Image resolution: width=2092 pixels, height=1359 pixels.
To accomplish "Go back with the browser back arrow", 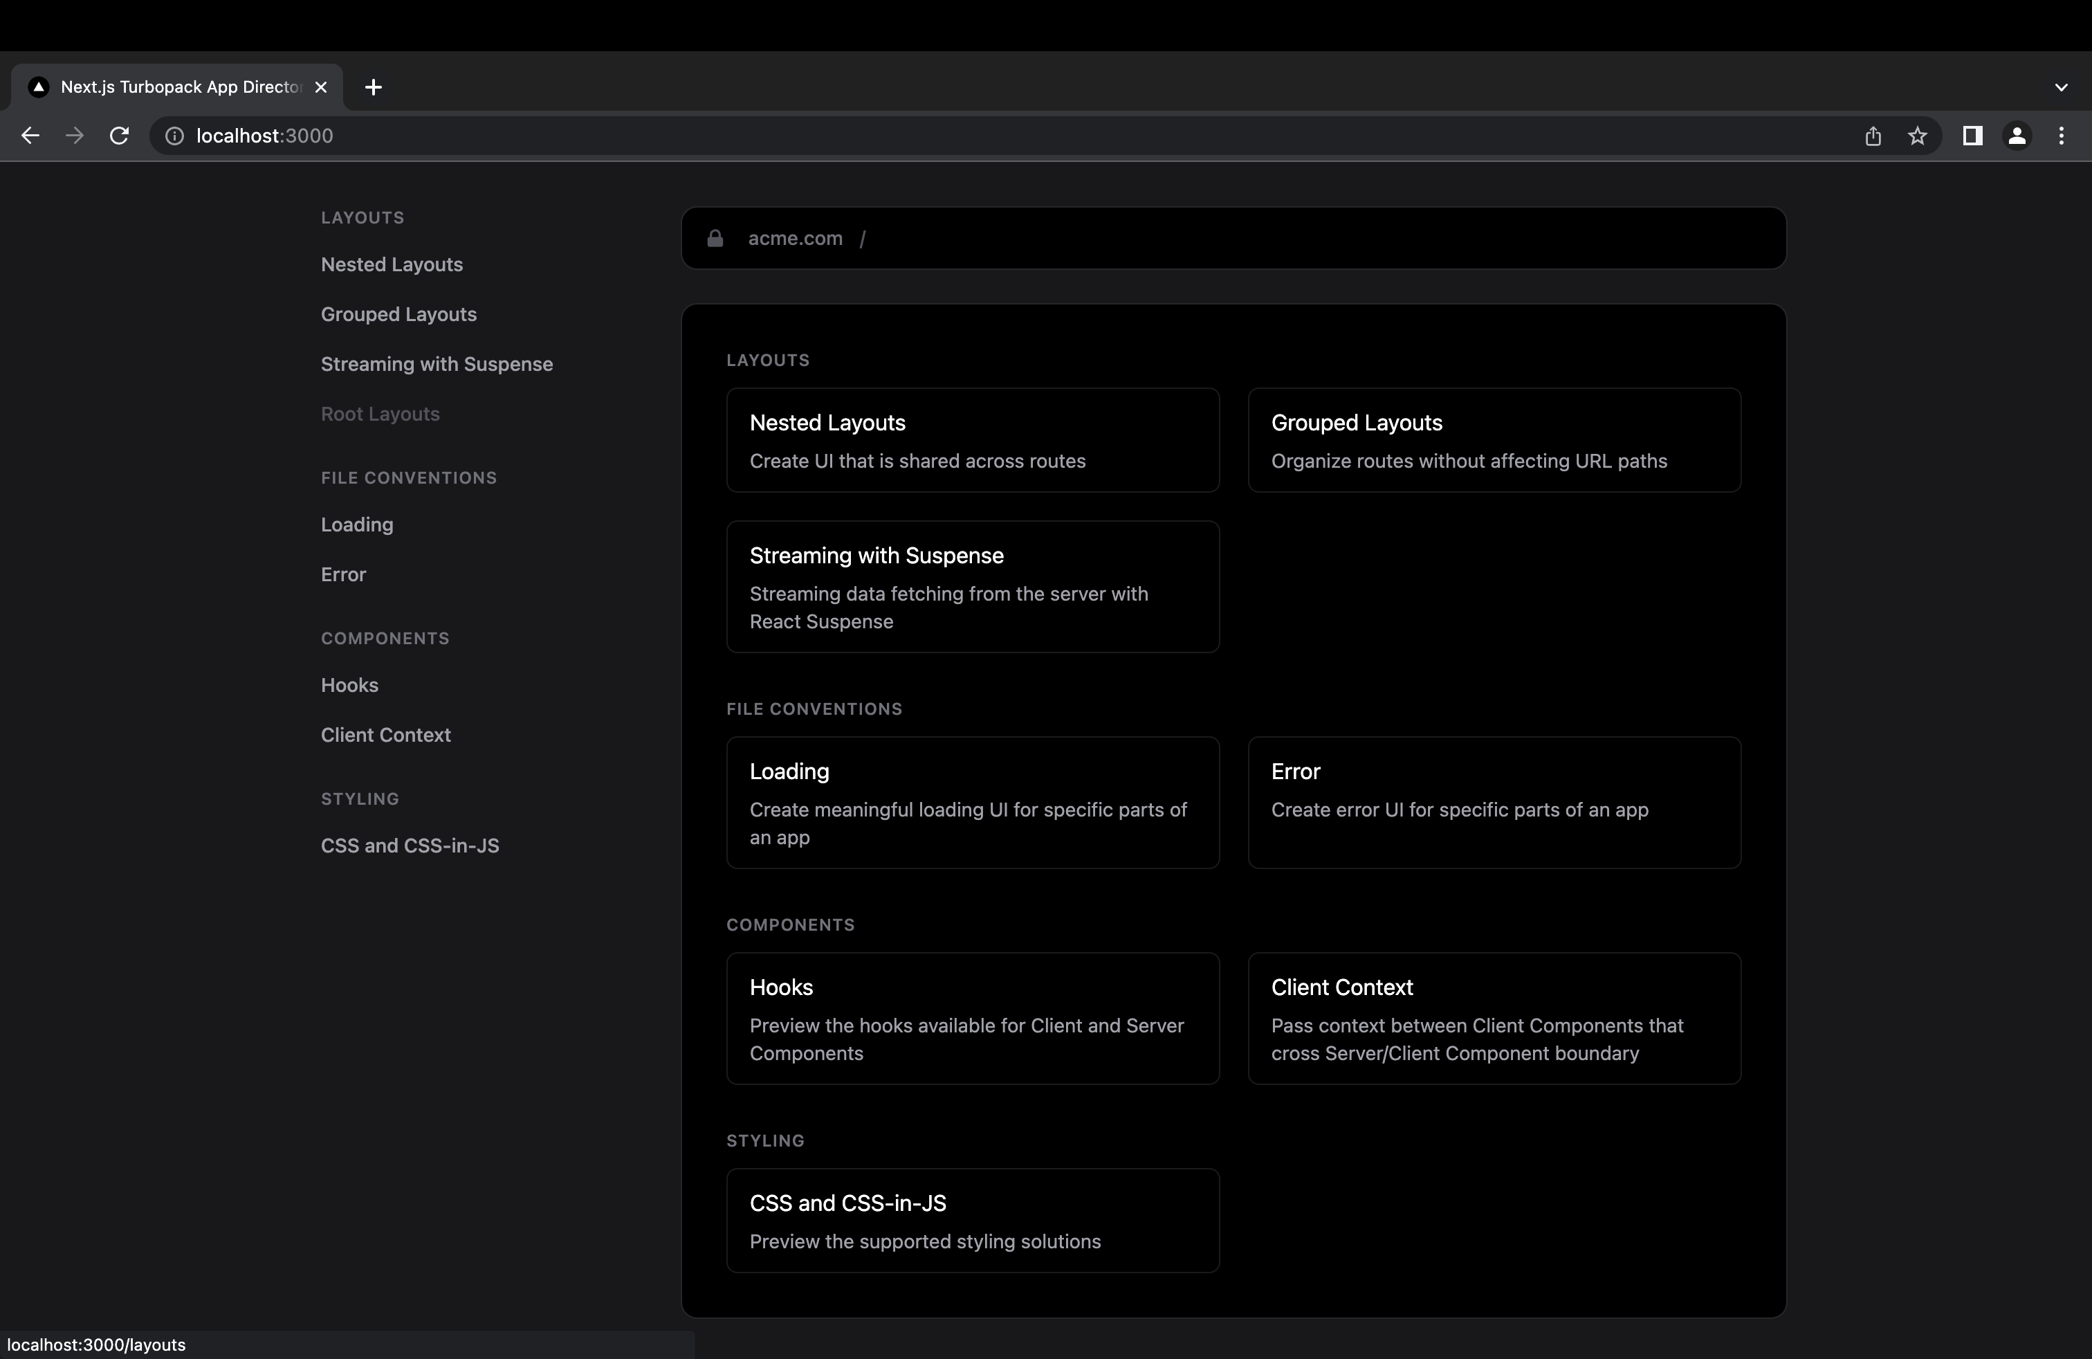I will [30, 136].
